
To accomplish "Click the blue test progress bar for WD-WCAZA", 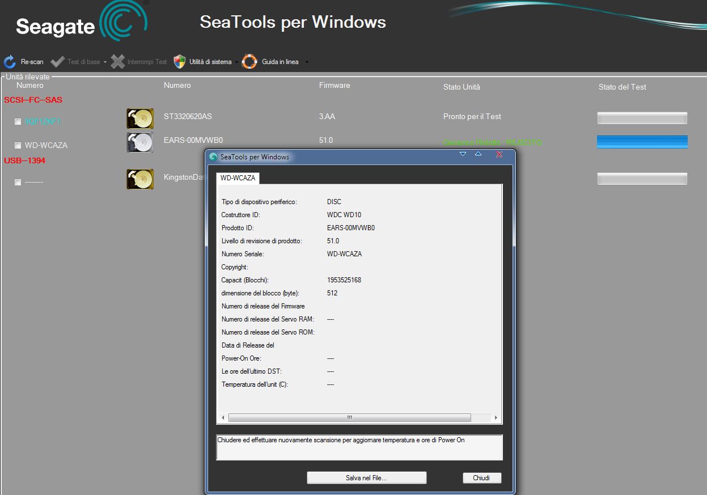I will coord(642,142).
